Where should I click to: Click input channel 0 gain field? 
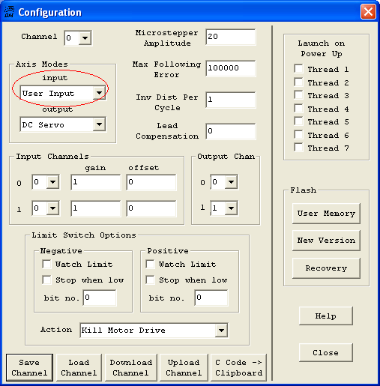pos(96,182)
